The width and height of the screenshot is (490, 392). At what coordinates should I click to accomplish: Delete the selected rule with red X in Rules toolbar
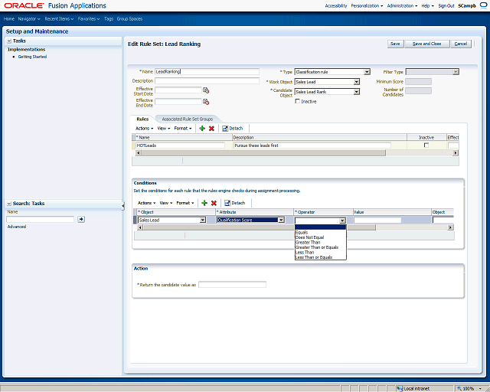[211, 129]
